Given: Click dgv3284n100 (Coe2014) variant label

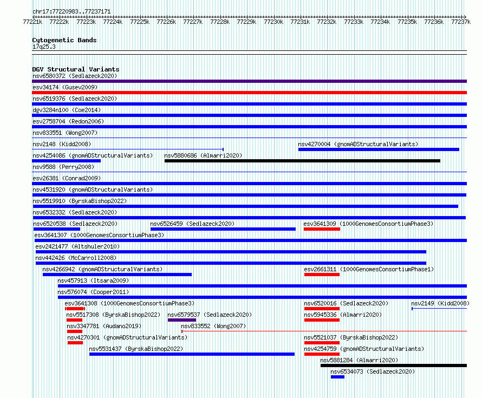Looking at the screenshot, I should [x=67, y=110].
